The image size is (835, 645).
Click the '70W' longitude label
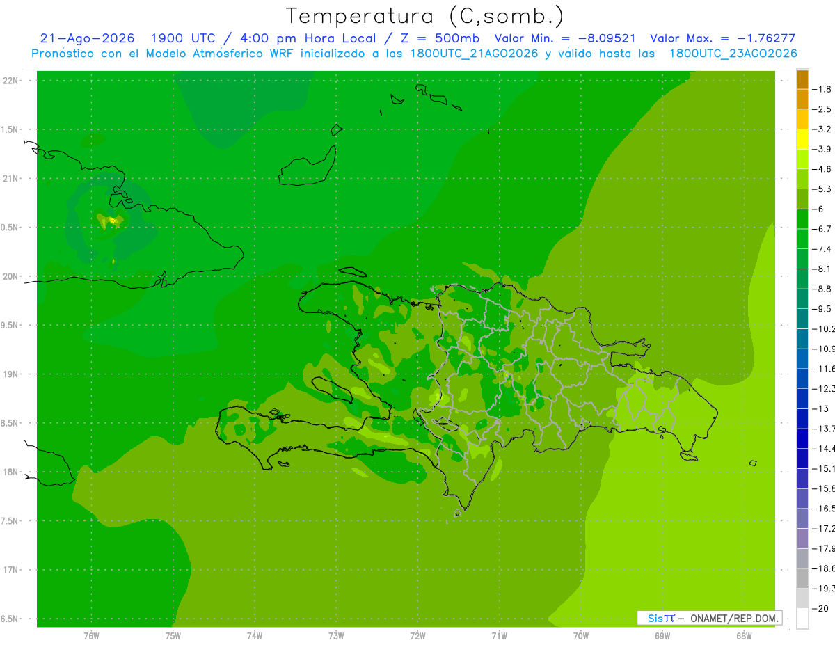click(581, 636)
